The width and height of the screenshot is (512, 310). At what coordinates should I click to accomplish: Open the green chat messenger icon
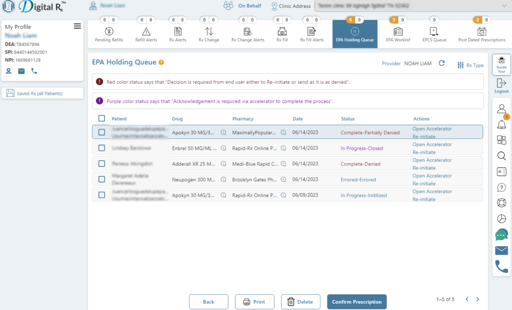(501, 235)
